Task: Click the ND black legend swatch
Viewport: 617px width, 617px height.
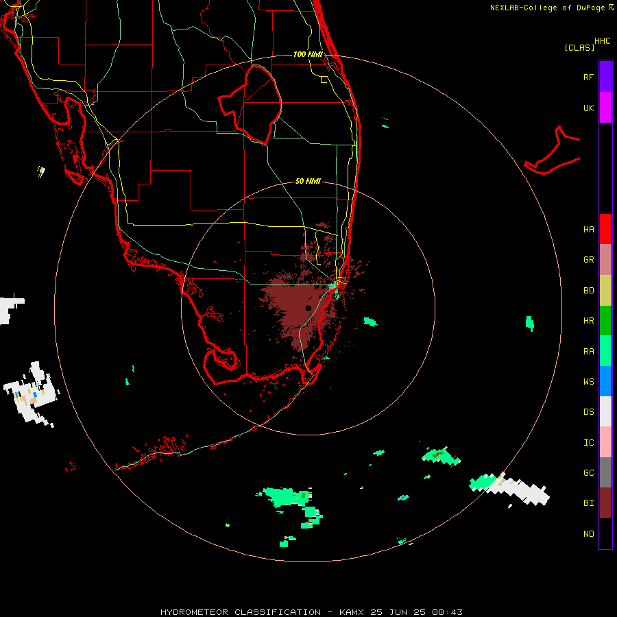Action: 605,533
